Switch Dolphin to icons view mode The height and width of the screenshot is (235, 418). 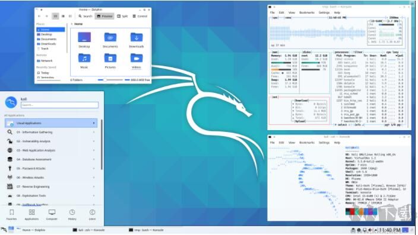point(55,16)
